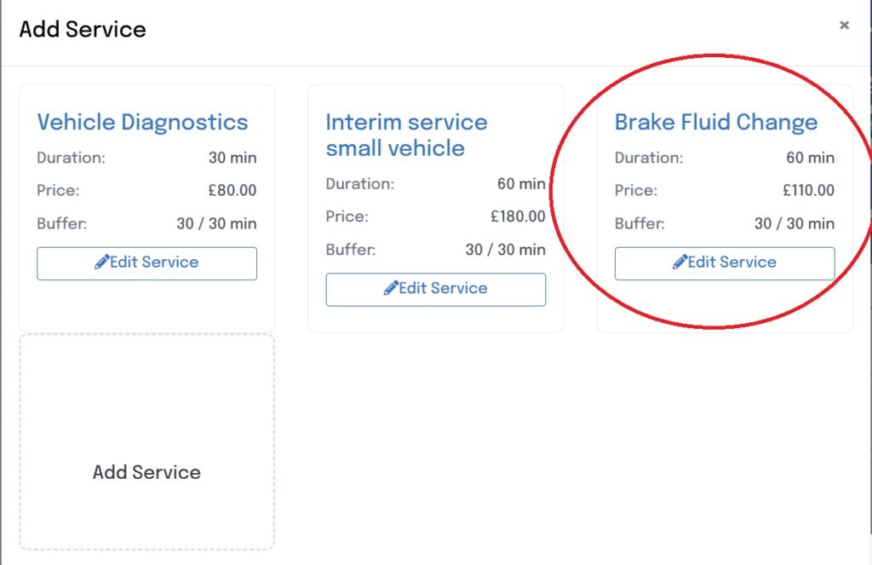Click Interim service 60 min duration value
This screenshot has height=565, width=872.
click(521, 184)
